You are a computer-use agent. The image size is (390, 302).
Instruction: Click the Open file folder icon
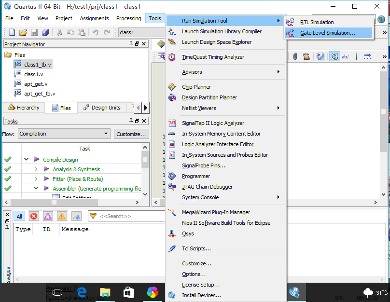(x=23, y=32)
